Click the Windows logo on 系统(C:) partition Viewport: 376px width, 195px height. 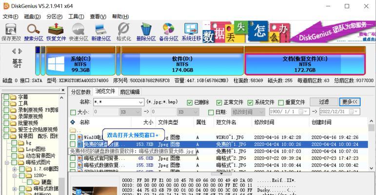tap(56, 64)
